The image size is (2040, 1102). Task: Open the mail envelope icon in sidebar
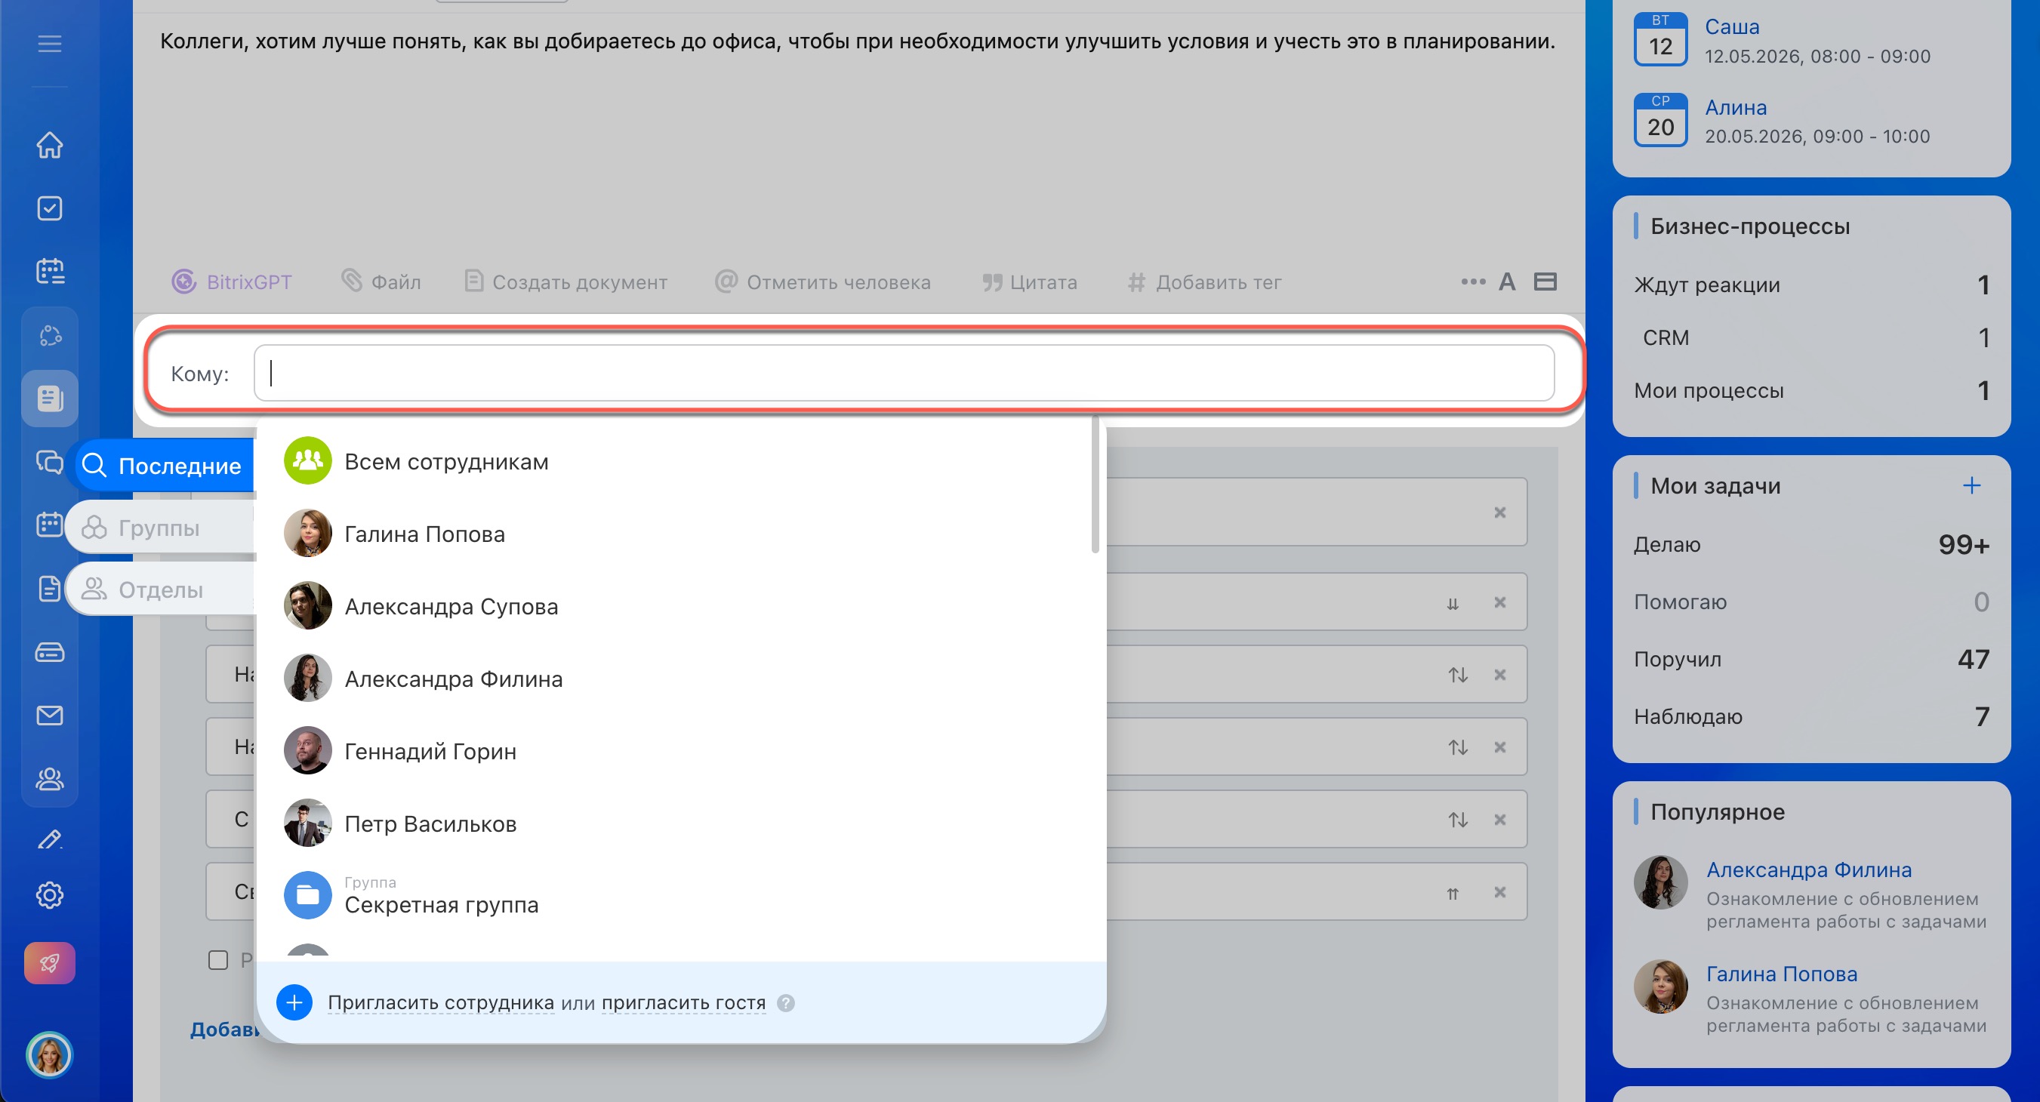[49, 715]
